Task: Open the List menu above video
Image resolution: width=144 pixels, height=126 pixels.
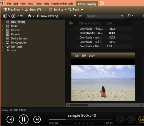Action: tap(77, 56)
